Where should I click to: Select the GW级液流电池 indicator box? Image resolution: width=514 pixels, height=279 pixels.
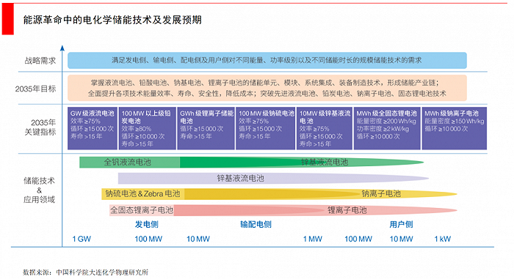pyautogui.click(x=93, y=128)
